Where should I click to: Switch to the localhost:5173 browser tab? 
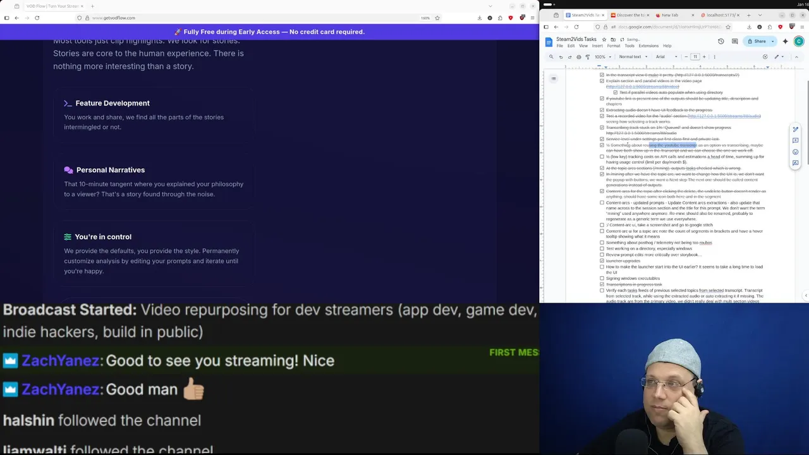coord(721,15)
